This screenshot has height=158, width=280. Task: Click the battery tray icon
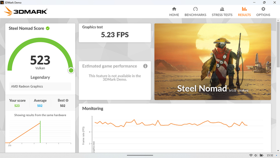pos(261,155)
